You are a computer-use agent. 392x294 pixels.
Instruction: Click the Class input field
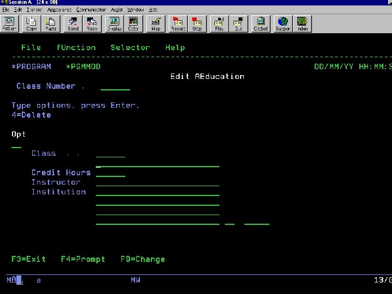click(111, 154)
